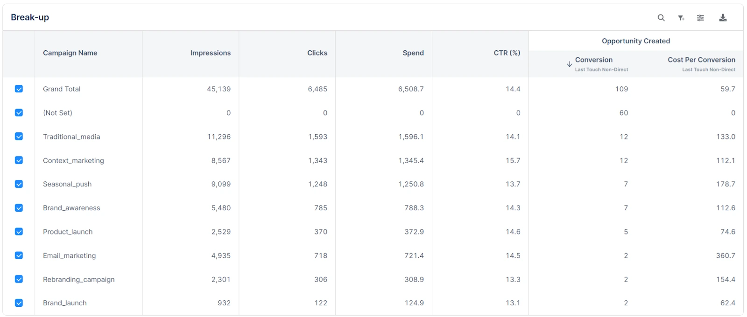The width and height of the screenshot is (747, 317).
Task: Select the Product_launch campaign row
Action: coord(67,232)
